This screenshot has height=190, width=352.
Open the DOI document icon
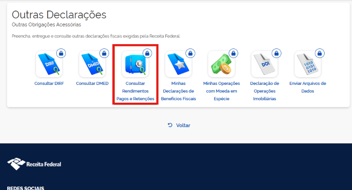(265, 64)
